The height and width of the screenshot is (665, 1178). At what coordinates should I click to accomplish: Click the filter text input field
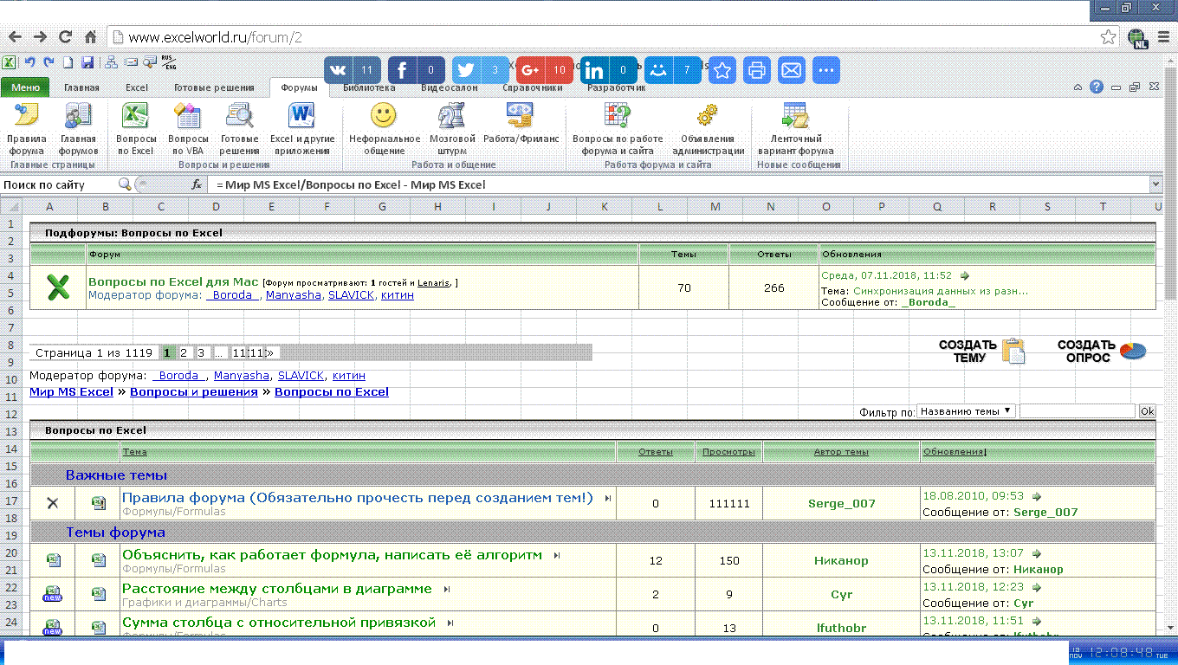(x=1077, y=411)
